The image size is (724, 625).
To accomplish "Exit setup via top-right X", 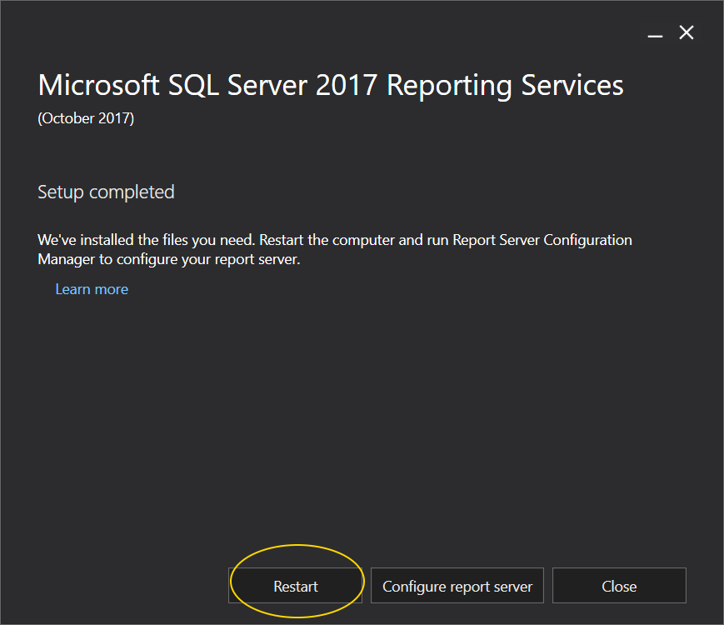I will (687, 32).
